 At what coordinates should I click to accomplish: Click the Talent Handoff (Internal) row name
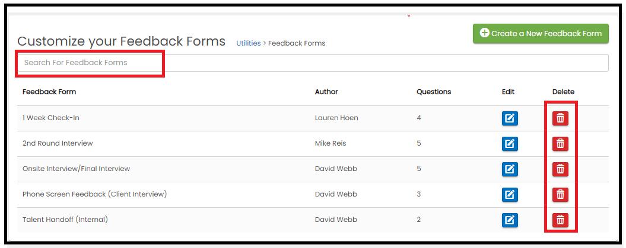[x=65, y=220]
